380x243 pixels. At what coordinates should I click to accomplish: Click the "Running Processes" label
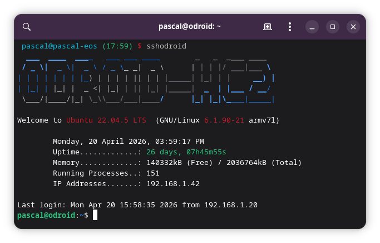pyautogui.click(x=90, y=173)
